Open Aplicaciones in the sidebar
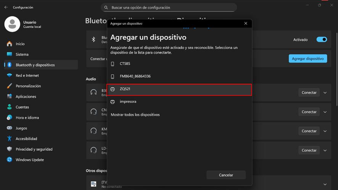Image resolution: width=338 pixels, height=190 pixels. pos(26,97)
